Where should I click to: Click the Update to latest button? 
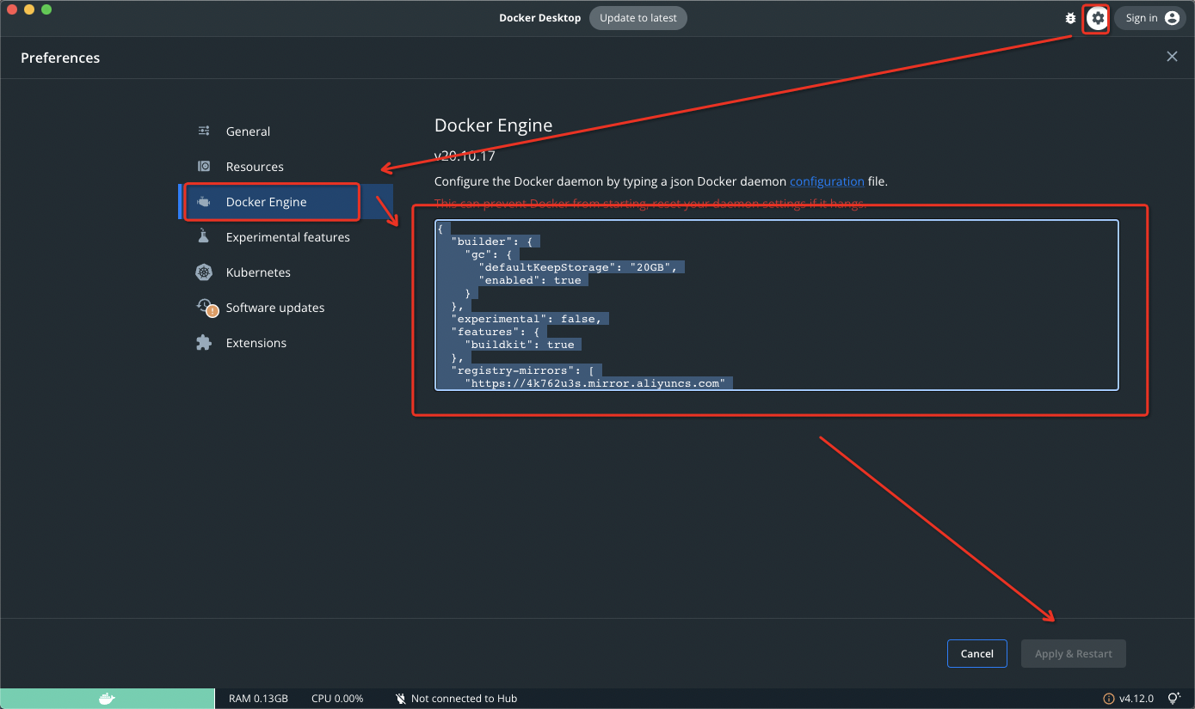[x=638, y=18]
